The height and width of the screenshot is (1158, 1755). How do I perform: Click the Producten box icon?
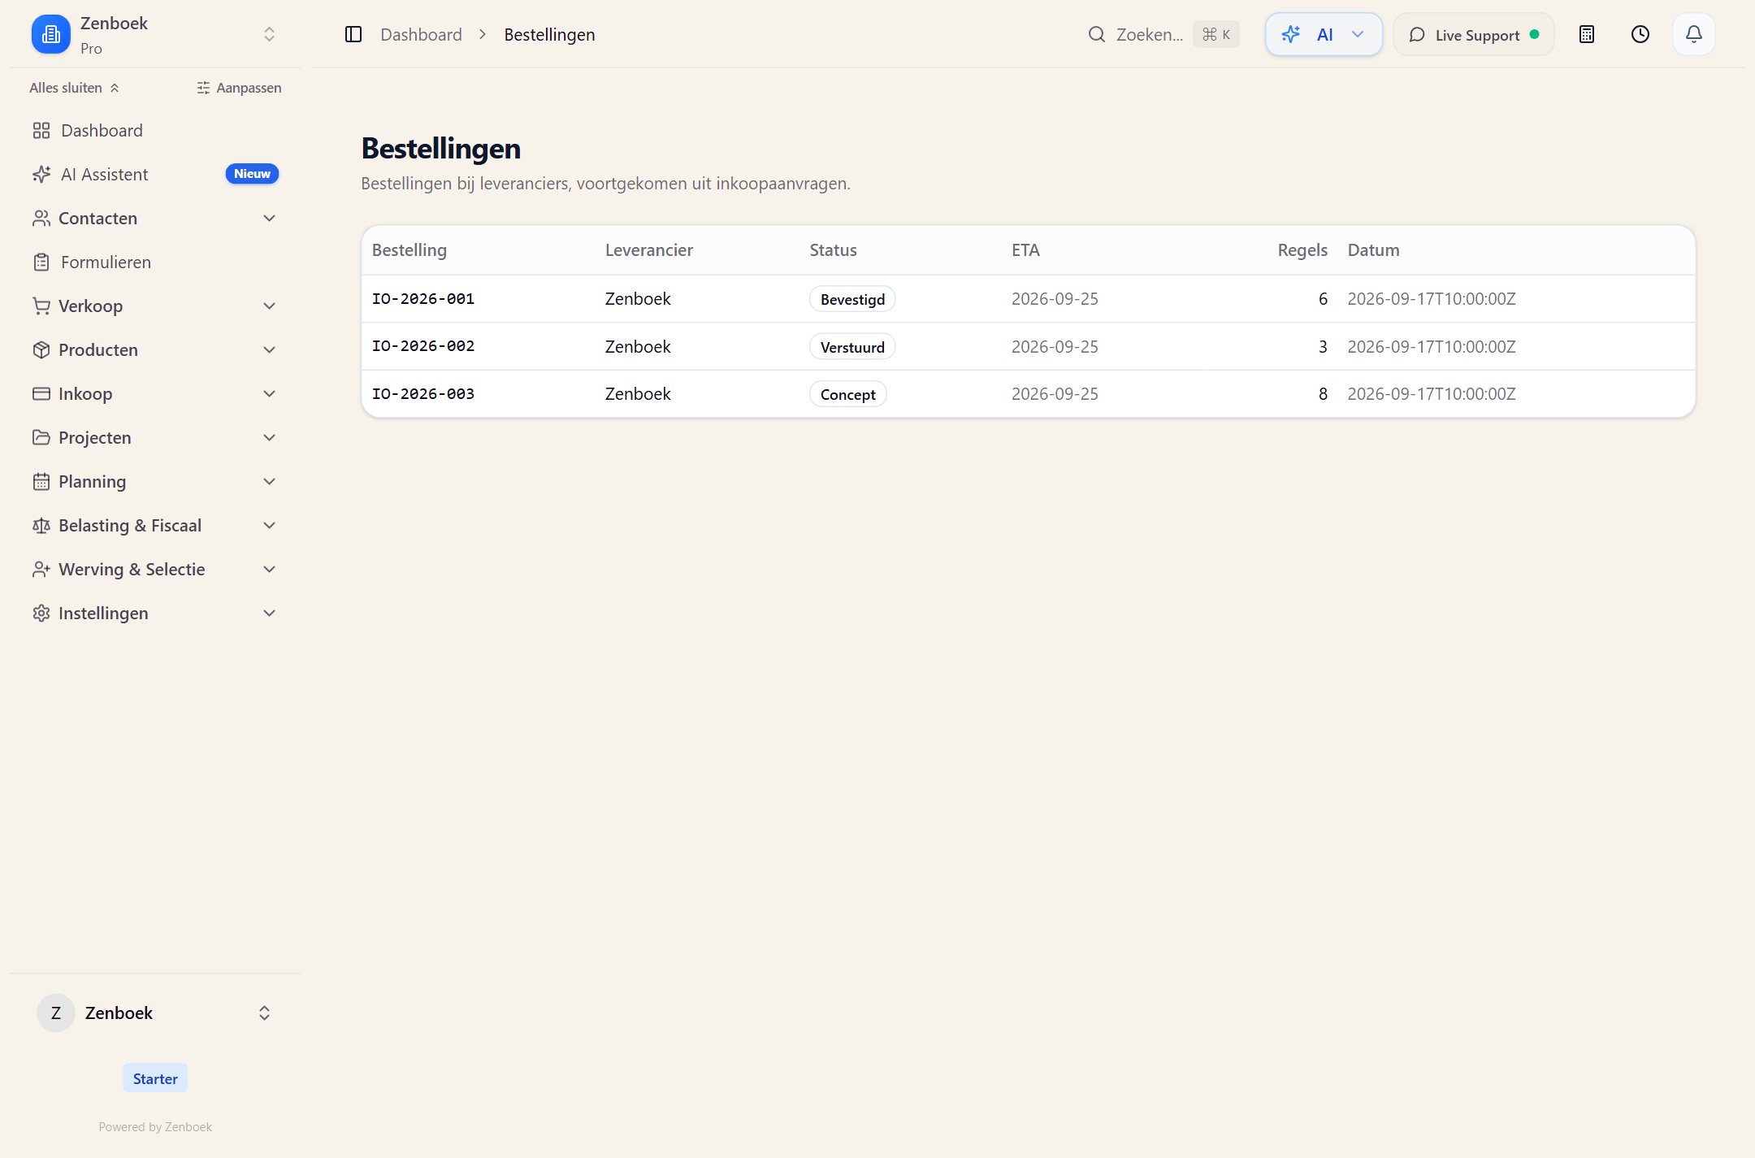(41, 349)
